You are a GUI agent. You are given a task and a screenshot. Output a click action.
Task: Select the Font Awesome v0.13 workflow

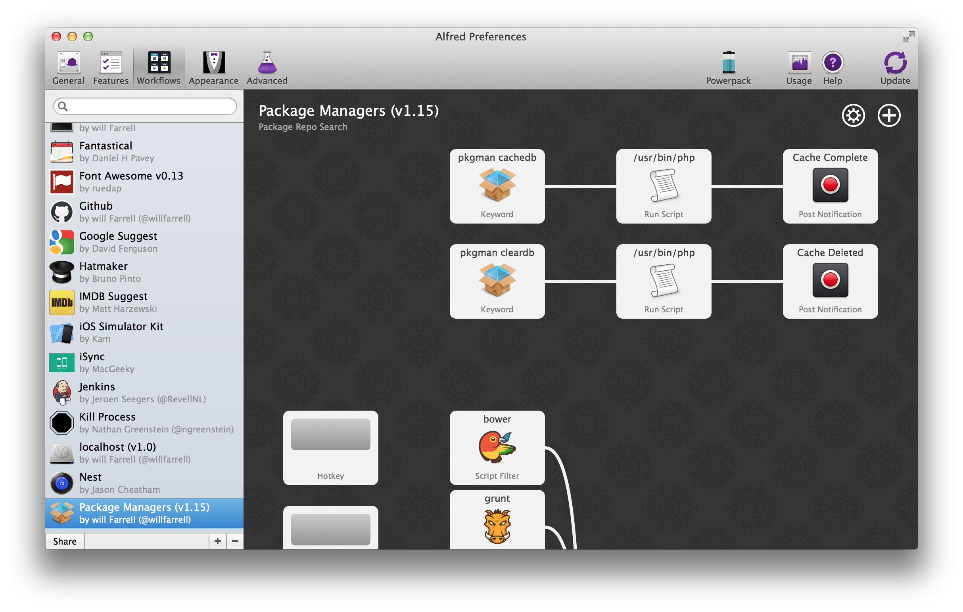(x=144, y=182)
